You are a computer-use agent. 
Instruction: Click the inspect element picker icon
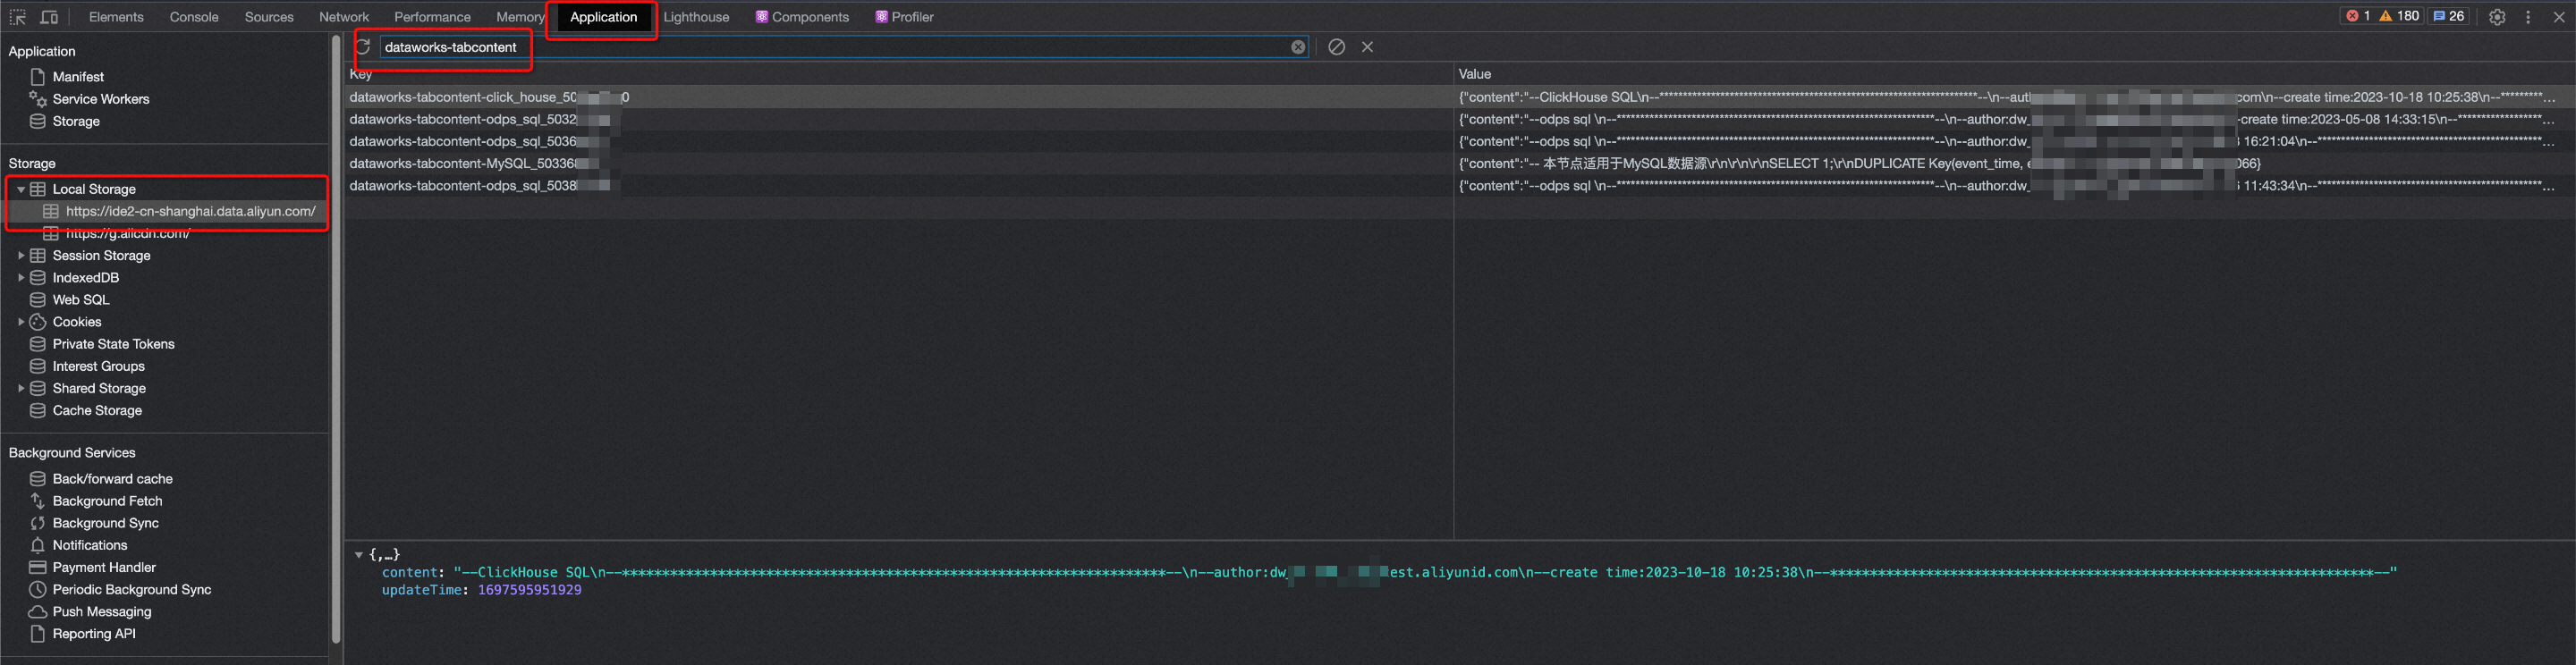(18, 17)
